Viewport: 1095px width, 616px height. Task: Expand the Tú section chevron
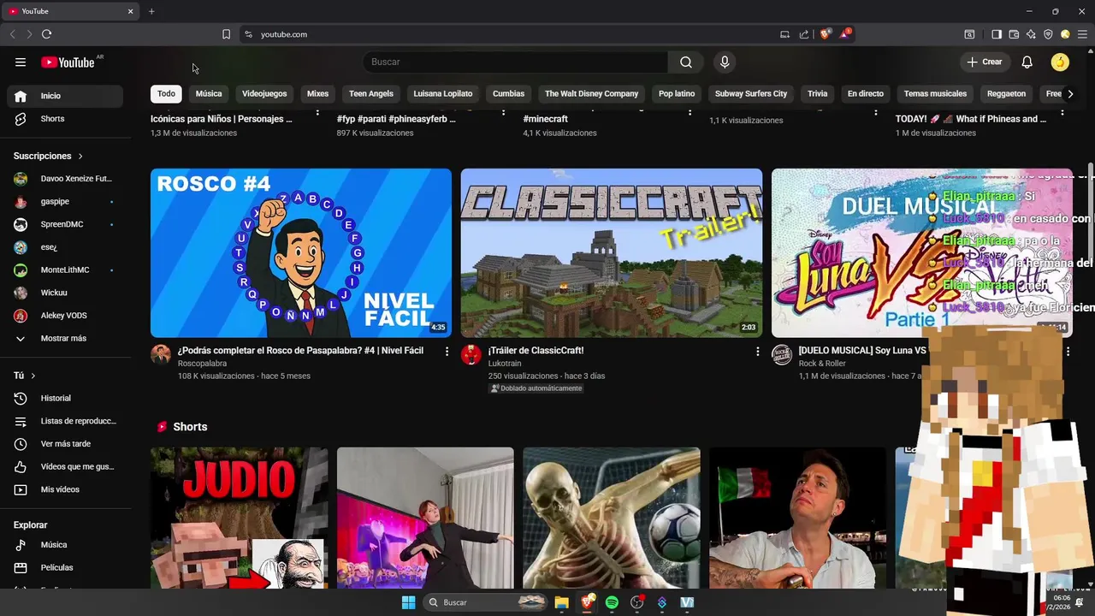click(33, 376)
